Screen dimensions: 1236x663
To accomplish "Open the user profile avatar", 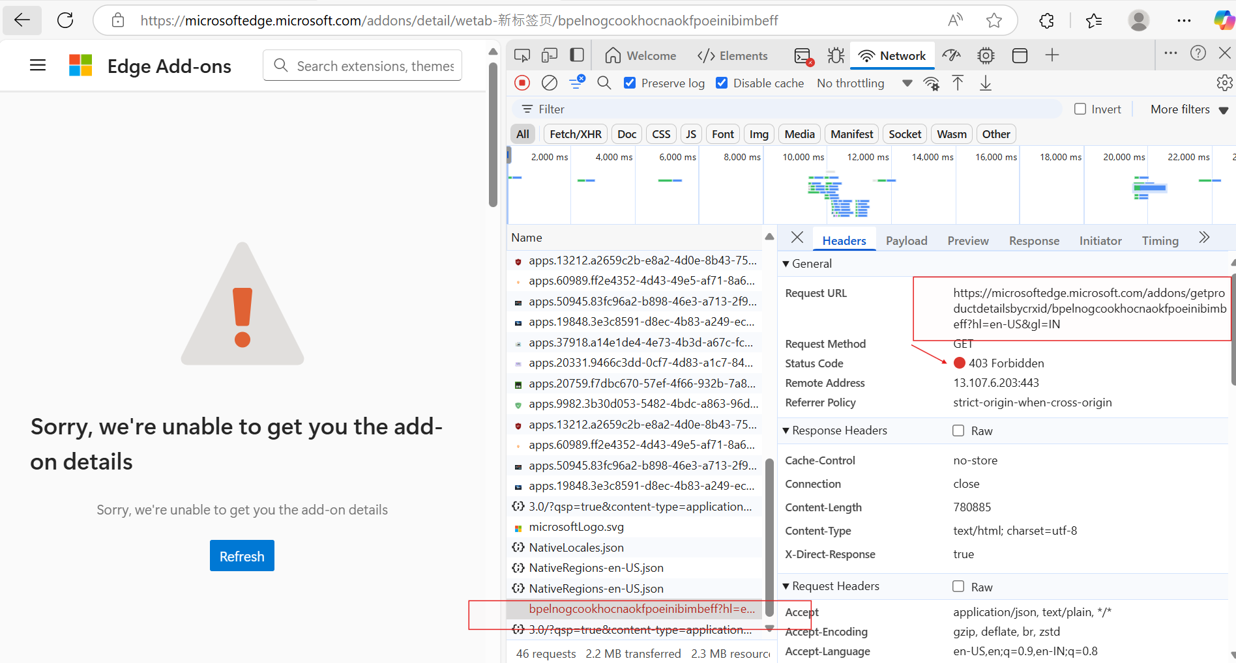I will pos(1139,20).
